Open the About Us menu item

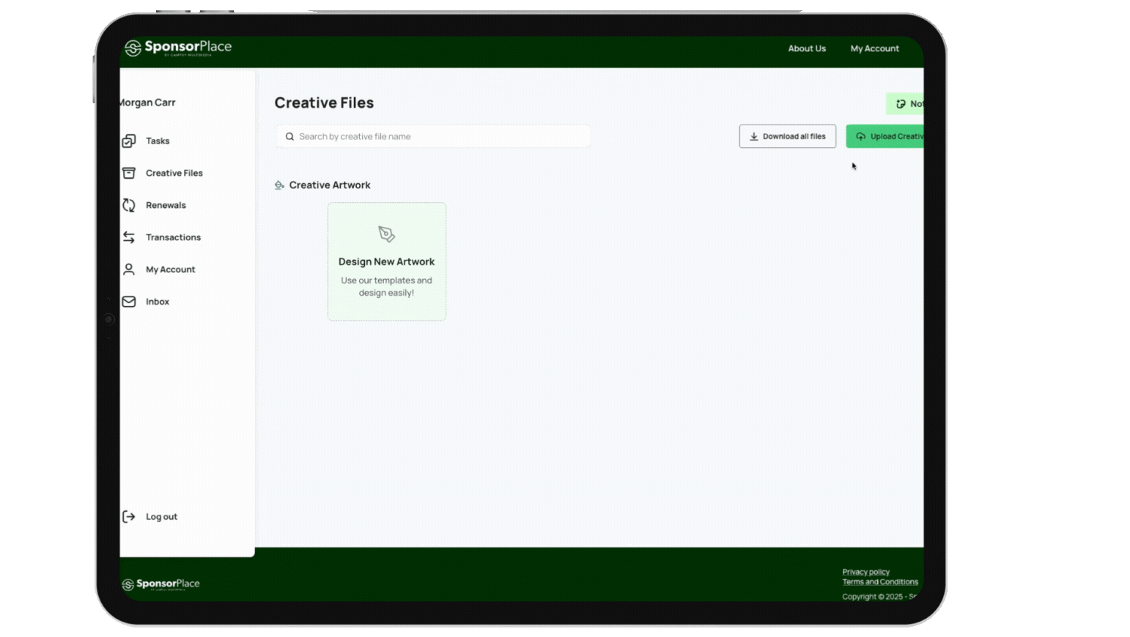(807, 48)
